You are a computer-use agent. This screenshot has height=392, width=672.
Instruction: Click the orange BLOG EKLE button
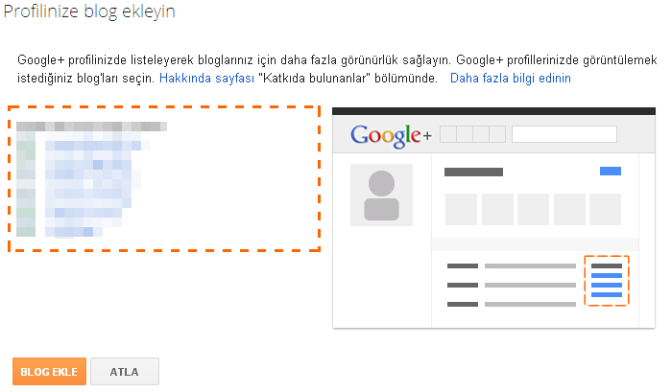click(49, 372)
